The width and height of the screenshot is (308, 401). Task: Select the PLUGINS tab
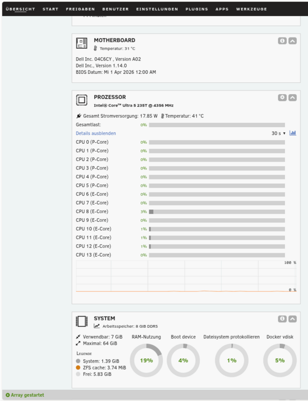click(197, 9)
